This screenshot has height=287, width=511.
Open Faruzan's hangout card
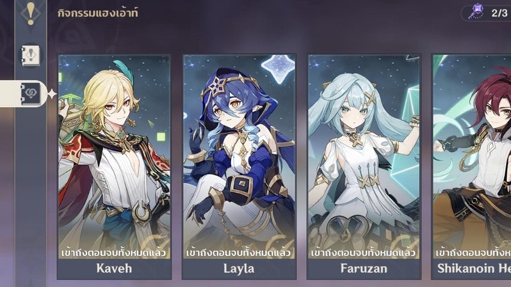click(x=364, y=167)
